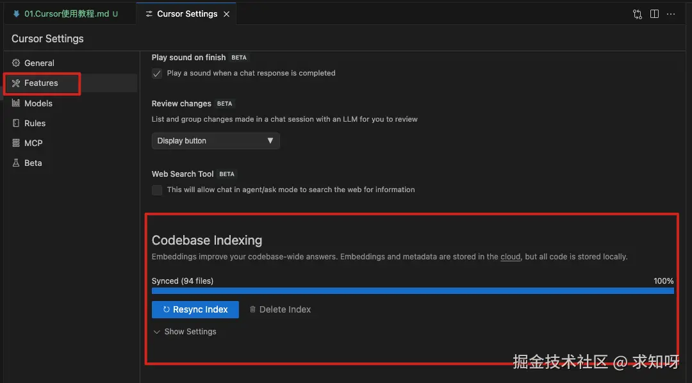
Task: Click the Beta flask icon
Action: (16, 163)
